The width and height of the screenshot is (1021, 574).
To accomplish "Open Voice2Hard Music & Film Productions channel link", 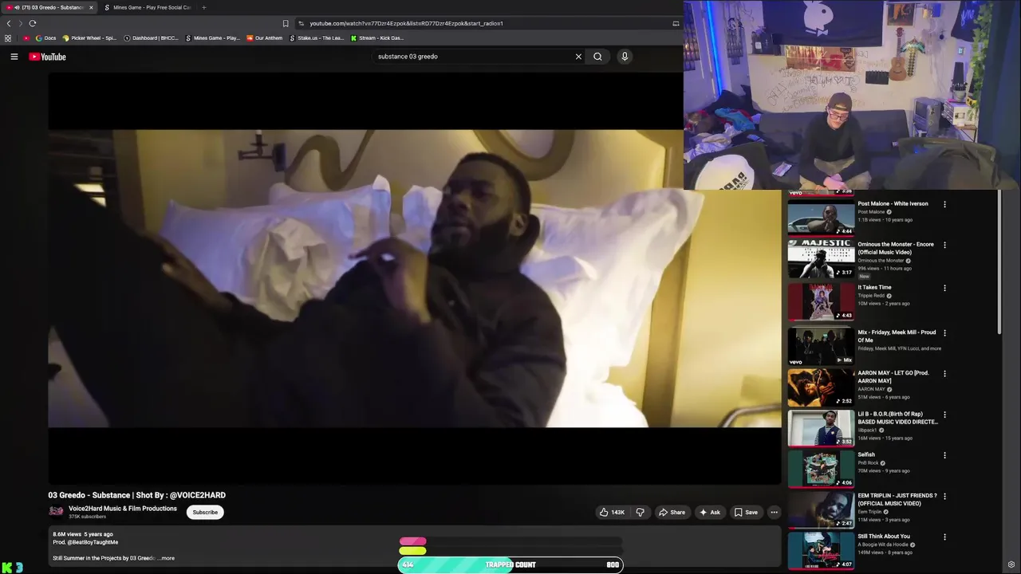I will tap(123, 509).
